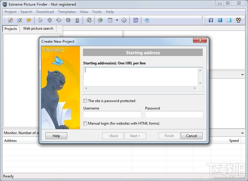Click the yellow comment bubble icon
Image resolution: width=248 pixels, height=181 pixels.
tap(29, 20)
